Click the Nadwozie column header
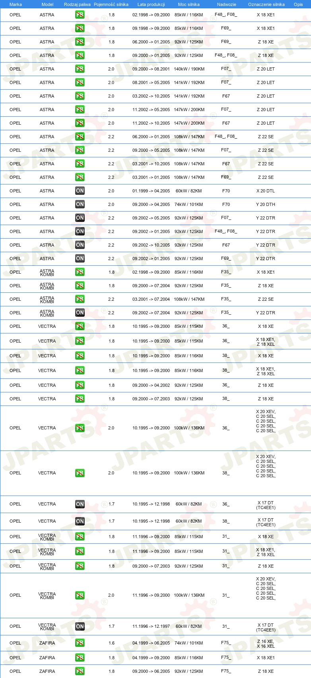 click(x=227, y=4)
